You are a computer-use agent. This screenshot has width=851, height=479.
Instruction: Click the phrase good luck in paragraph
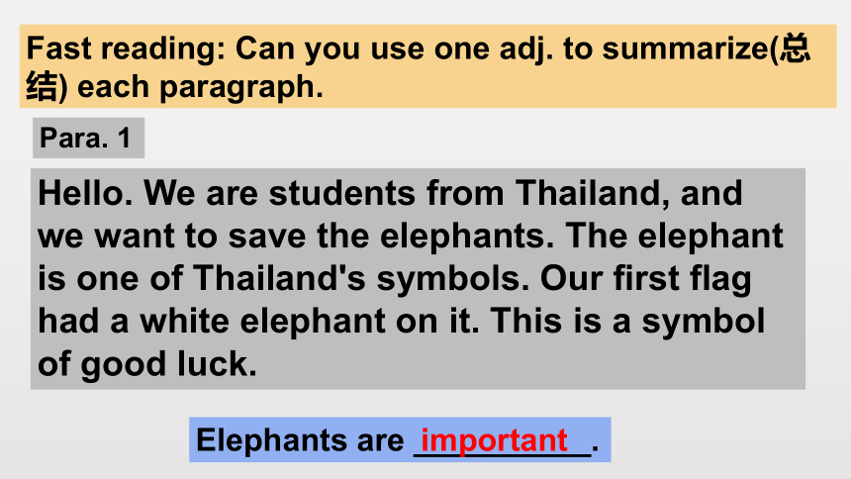(169, 364)
